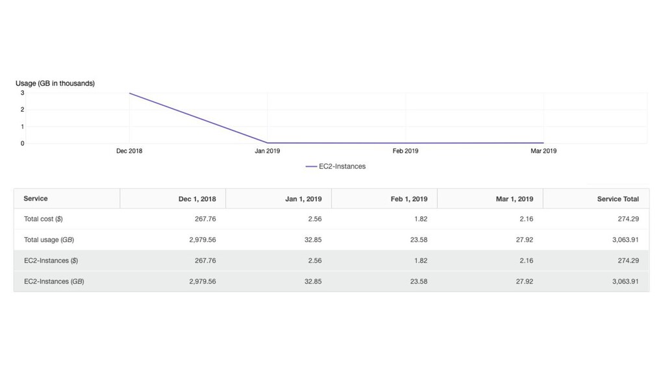
Task: Select the Mar 2019 line endpoint
Action: 544,143
